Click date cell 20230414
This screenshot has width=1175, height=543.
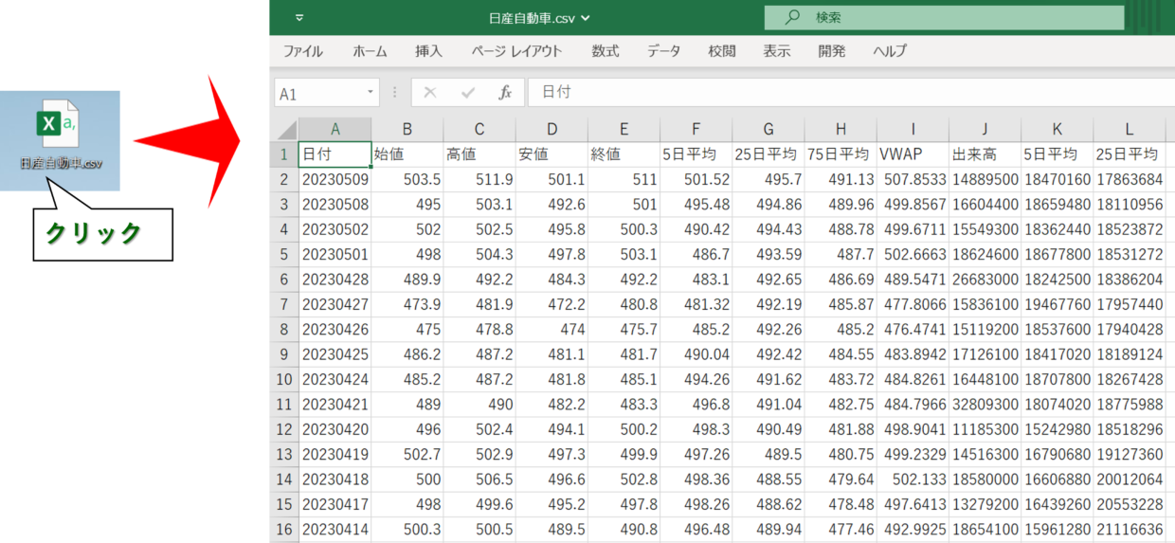tap(334, 529)
